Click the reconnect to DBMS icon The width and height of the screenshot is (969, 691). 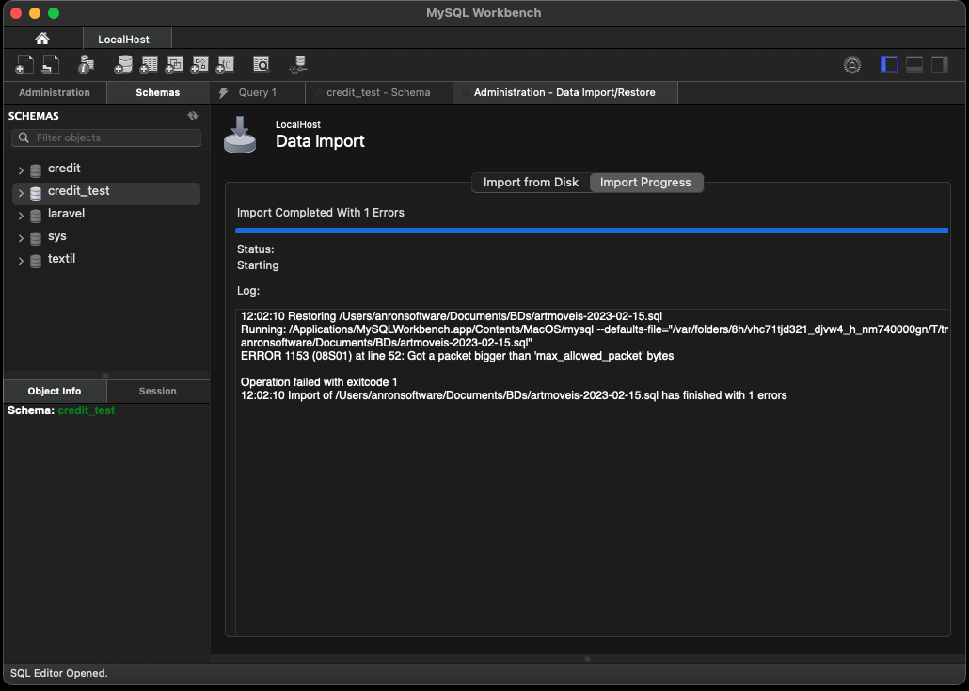click(x=299, y=65)
